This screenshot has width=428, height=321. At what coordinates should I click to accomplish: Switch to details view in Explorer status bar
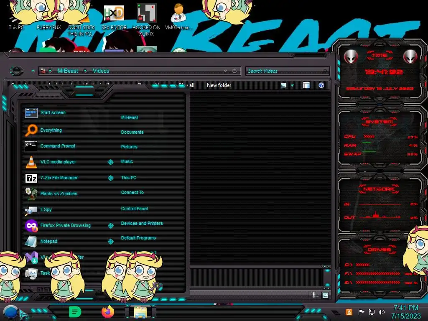tap(313, 295)
